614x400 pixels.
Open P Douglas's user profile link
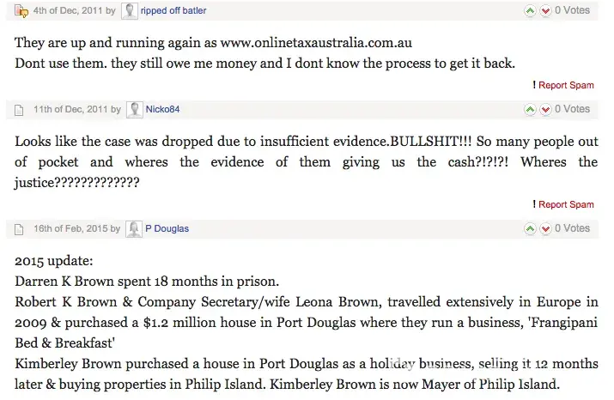(167, 229)
